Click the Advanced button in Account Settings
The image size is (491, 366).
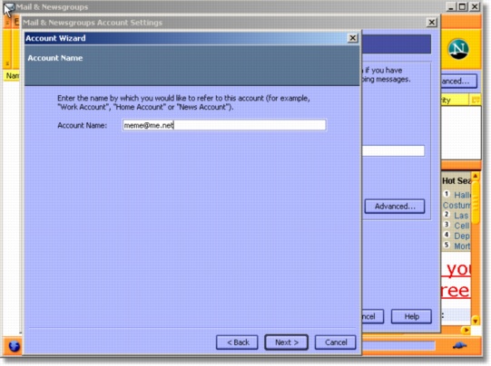point(395,207)
